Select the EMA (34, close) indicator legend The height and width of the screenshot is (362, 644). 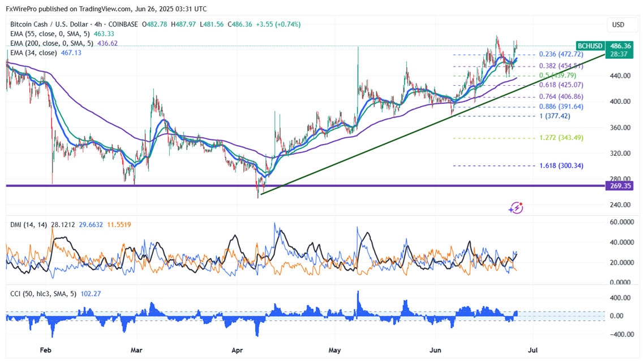[33, 53]
